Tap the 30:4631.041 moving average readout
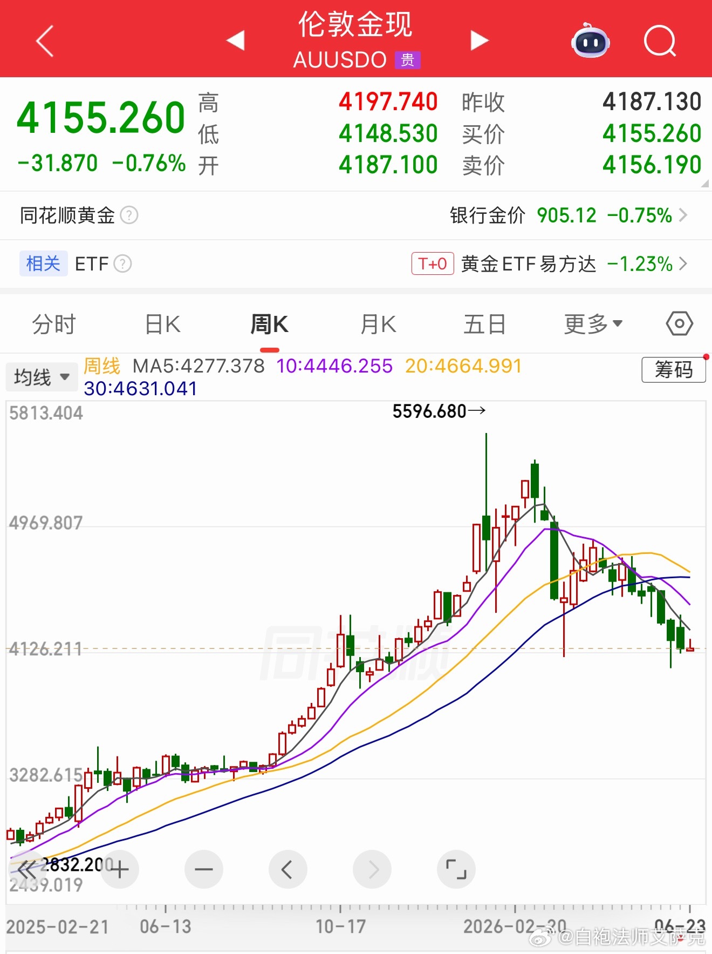The width and height of the screenshot is (712, 954). (140, 389)
